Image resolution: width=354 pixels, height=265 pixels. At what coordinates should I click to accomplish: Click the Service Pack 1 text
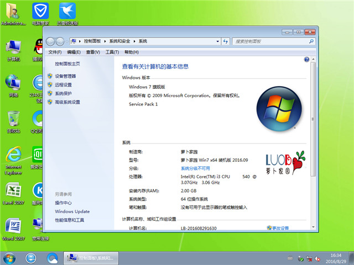[143, 104]
